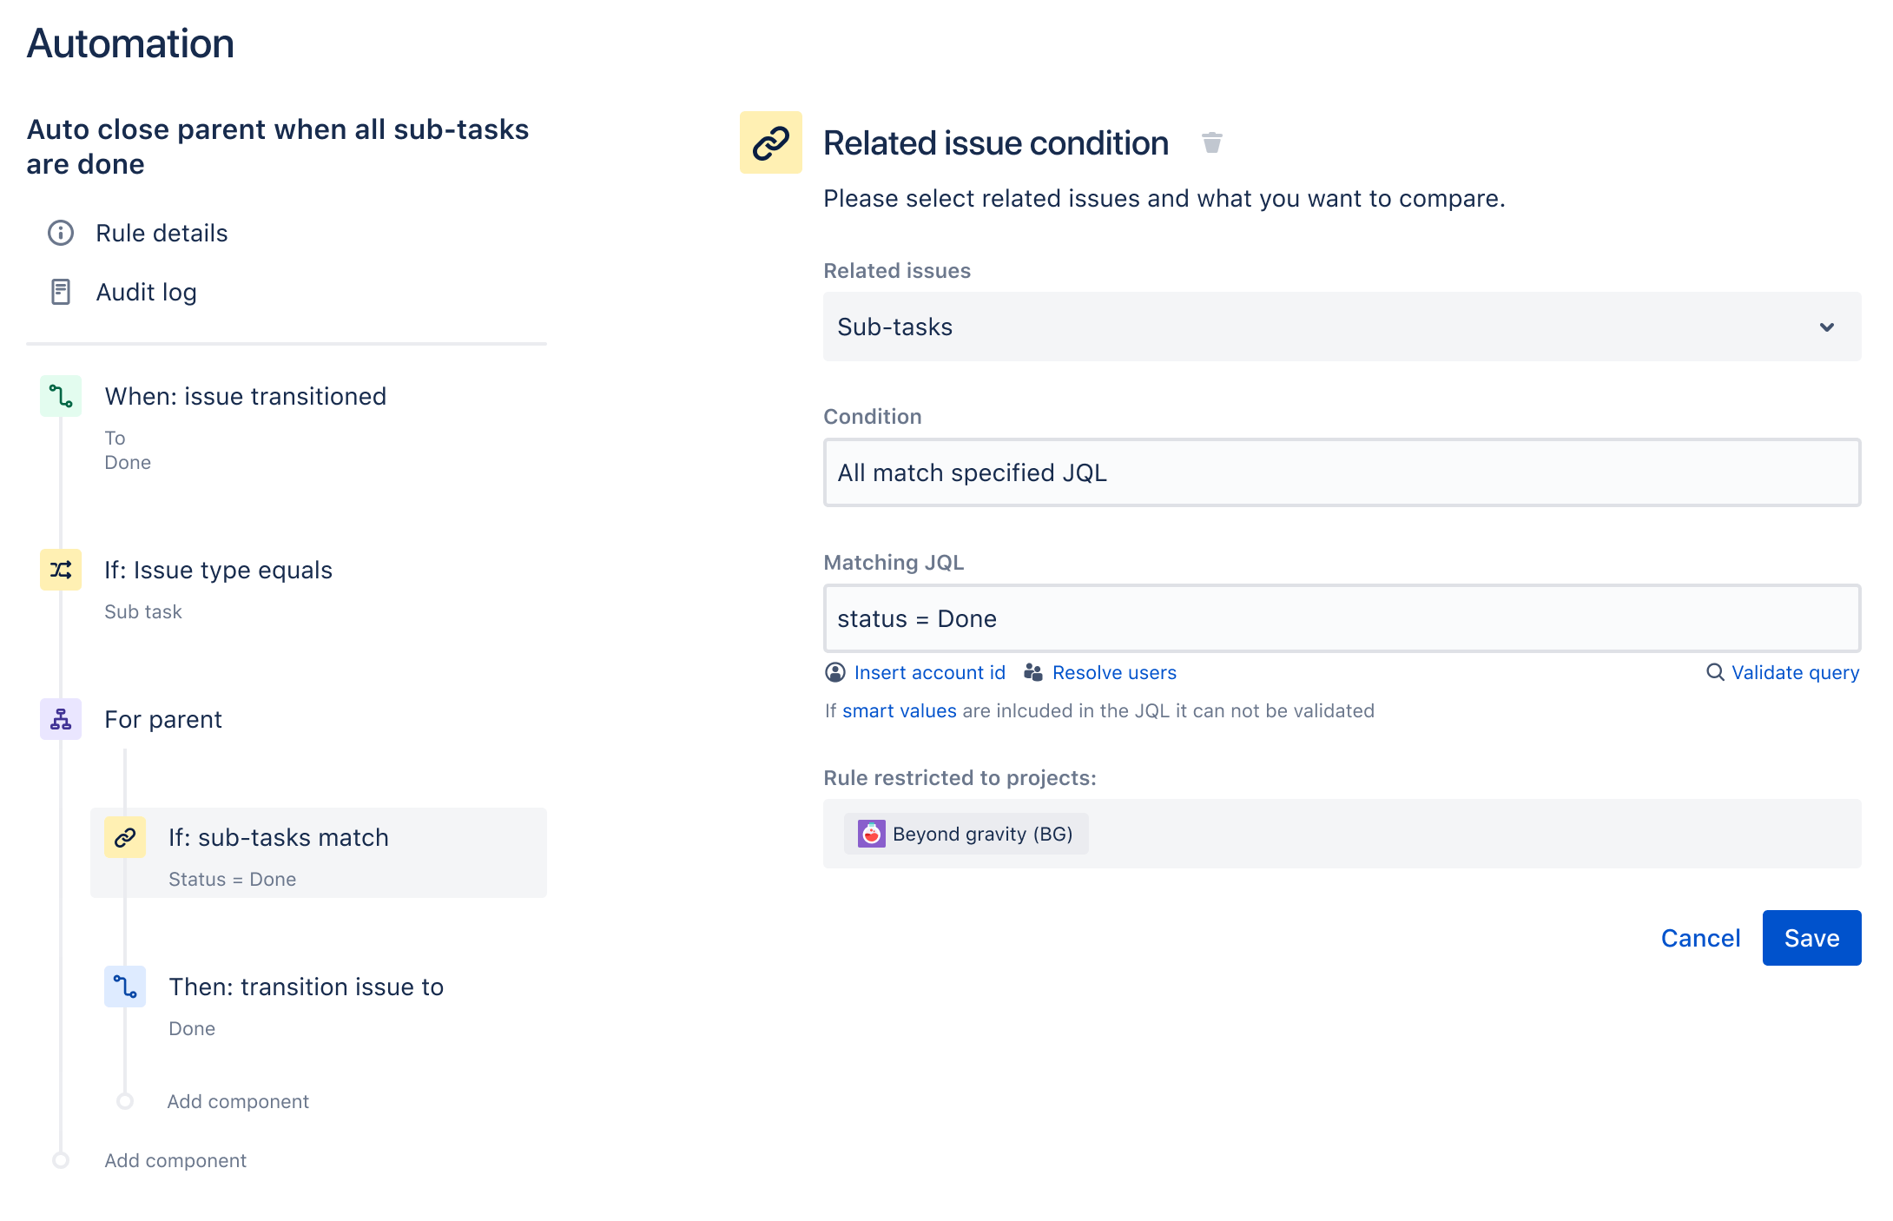Open Rule details
The width and height of the screenshot is (1893, 1221).
click(x=161, y=233)
